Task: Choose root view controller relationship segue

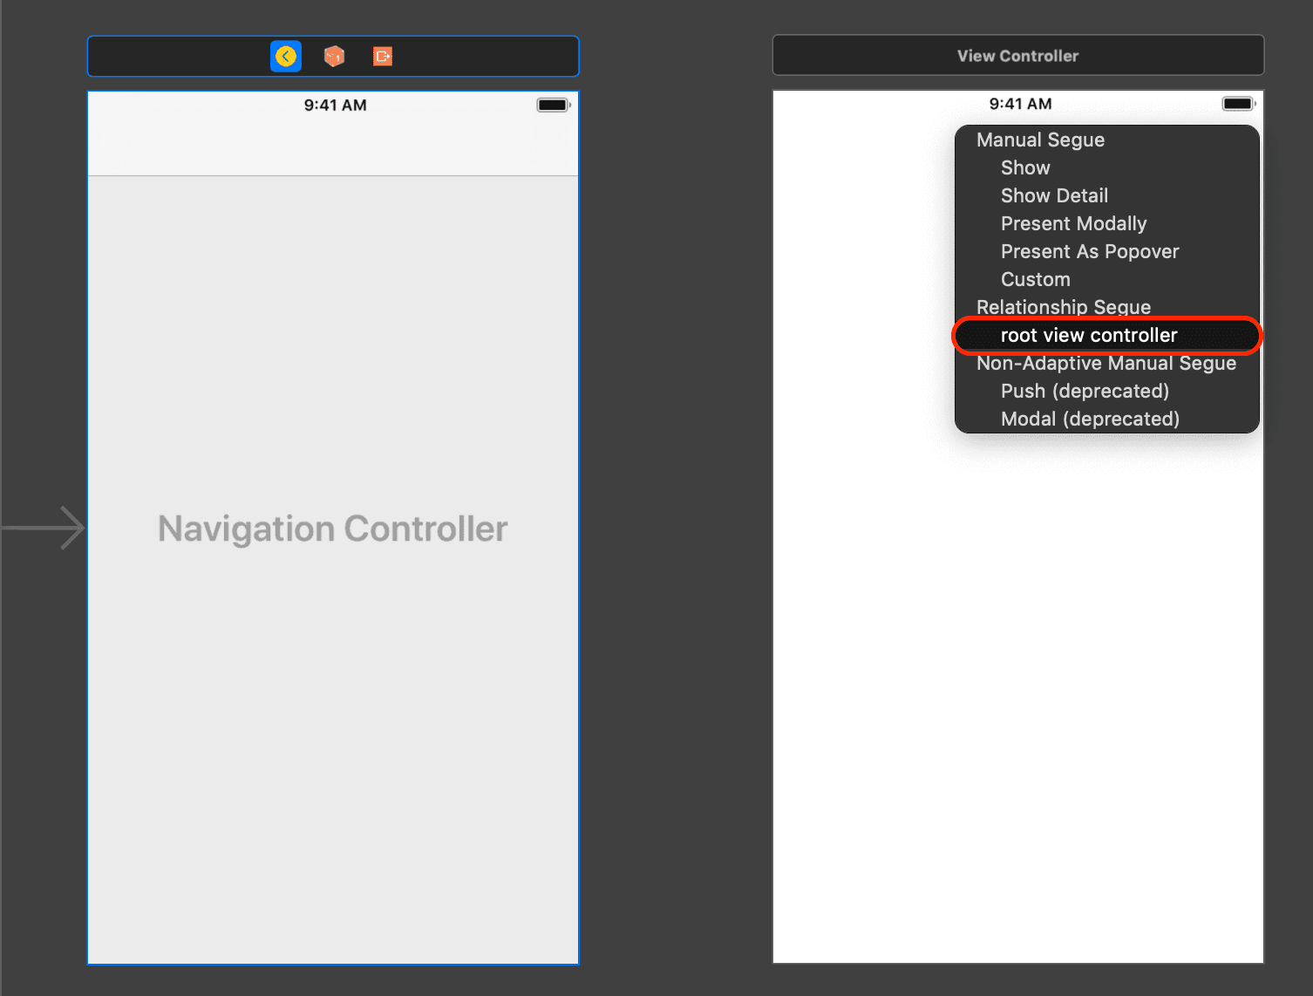Action: [1089, 336]
